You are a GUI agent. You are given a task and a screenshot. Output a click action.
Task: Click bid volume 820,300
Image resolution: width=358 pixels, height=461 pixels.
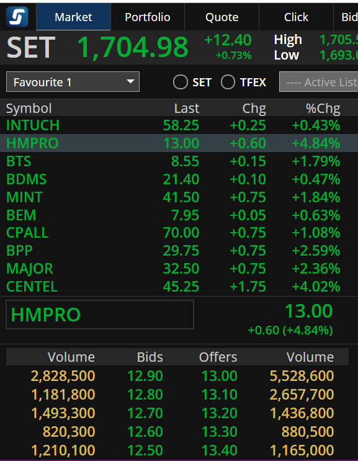(69, 432)
